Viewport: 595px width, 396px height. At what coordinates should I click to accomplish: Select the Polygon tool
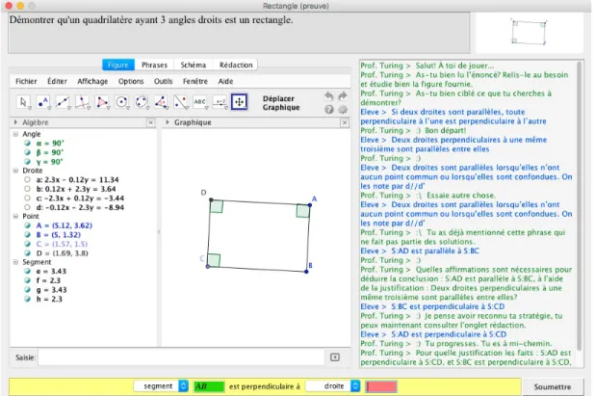pyautogui.click(x=102, y=102)
